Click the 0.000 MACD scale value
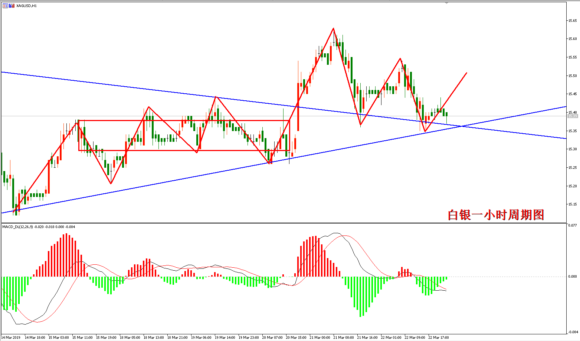Screen dimensions: 580x341 [x=573, y=277]
